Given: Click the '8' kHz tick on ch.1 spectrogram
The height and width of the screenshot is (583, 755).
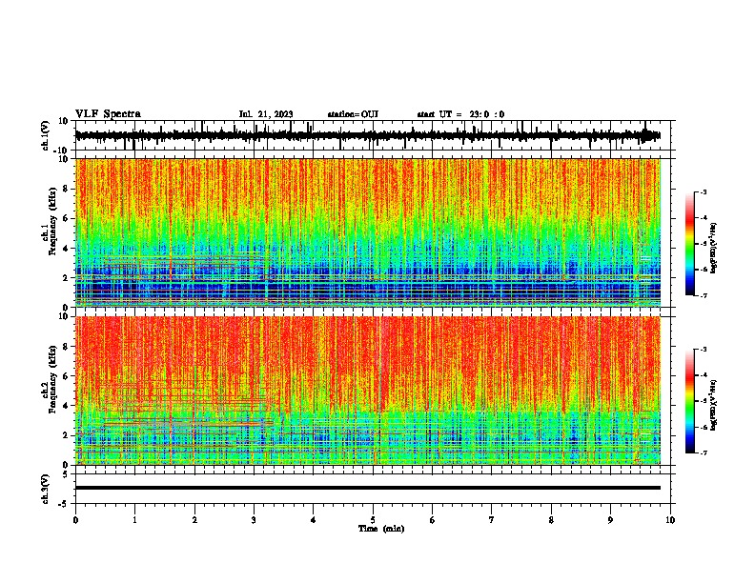Looking at the screenshot, I should tap(66, 189).
